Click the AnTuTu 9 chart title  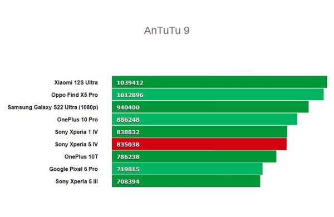[166, 31]
